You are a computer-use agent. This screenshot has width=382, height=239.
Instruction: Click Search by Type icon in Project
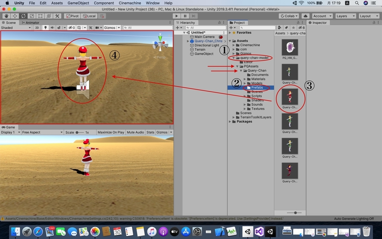pos(280,28)
